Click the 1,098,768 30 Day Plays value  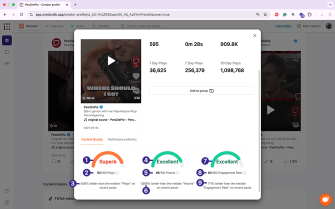232,70
